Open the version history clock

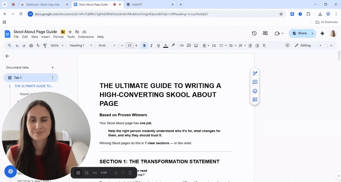click(254, 34)
